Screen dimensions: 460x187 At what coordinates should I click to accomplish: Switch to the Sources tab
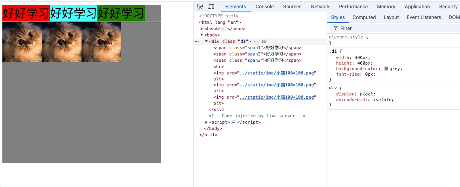[x=292, y=7]
